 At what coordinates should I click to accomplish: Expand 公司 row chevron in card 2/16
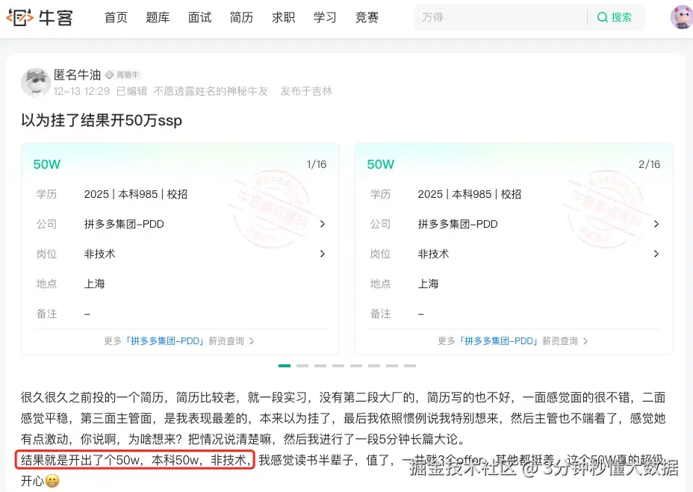(x=656, y=224)
